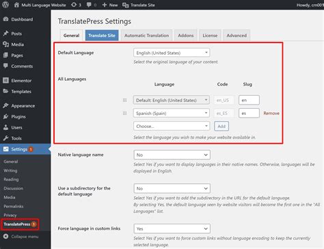
Task: Click the Plugins plug icon
Action: (6, 116)
